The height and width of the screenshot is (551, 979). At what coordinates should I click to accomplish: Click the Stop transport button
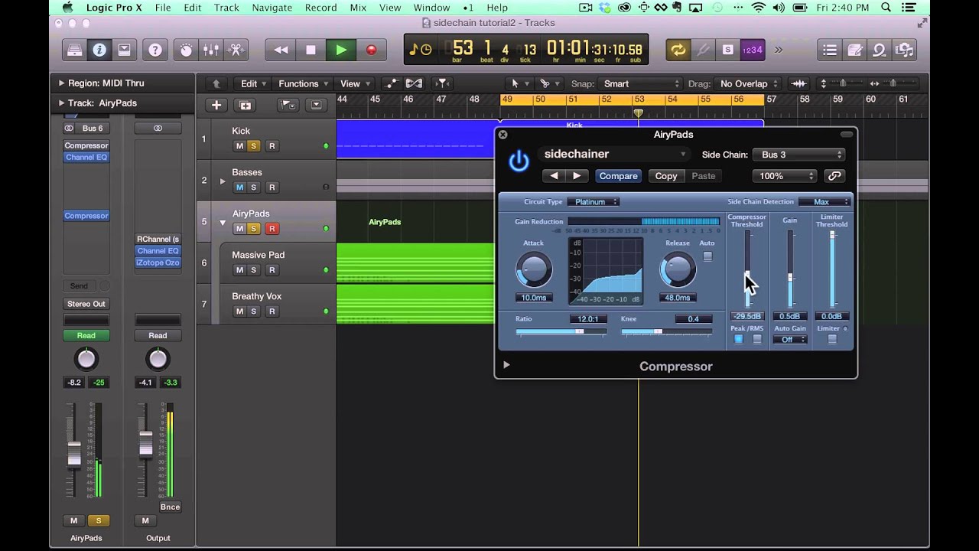[x=311, y=51]
